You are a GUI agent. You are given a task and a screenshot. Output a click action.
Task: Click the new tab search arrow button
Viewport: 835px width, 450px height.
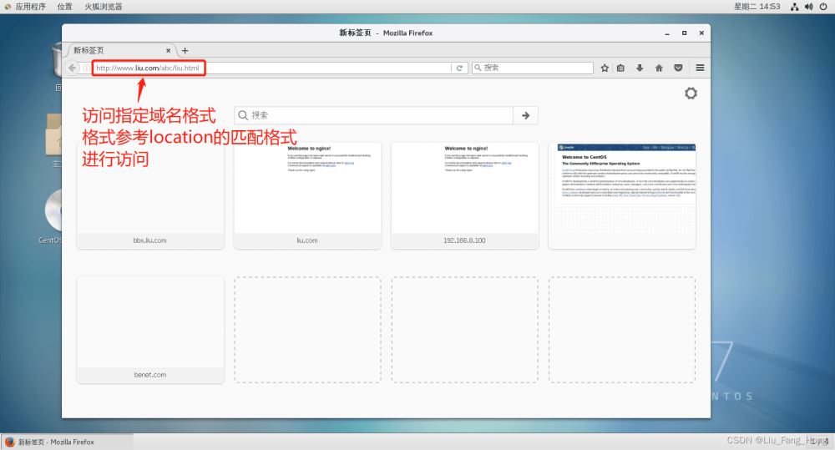pos(525,115)
